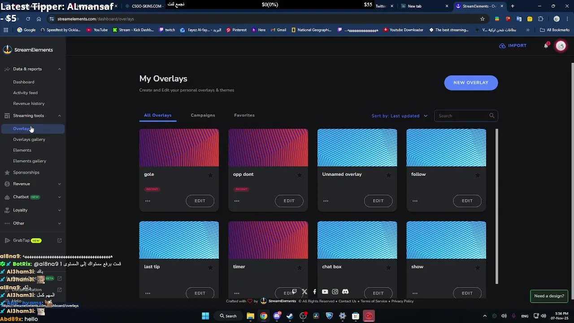This screenshot has height=323, width=574.
Task: Reload the page in the browser
Action: click(x=28, y=19)
